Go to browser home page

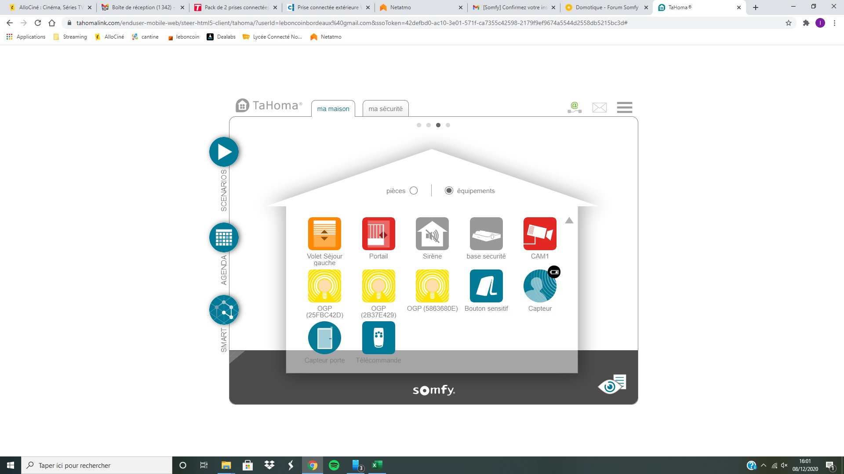click(x=52, y=23)
